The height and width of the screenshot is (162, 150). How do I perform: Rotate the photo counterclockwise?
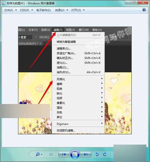(97, 154)
